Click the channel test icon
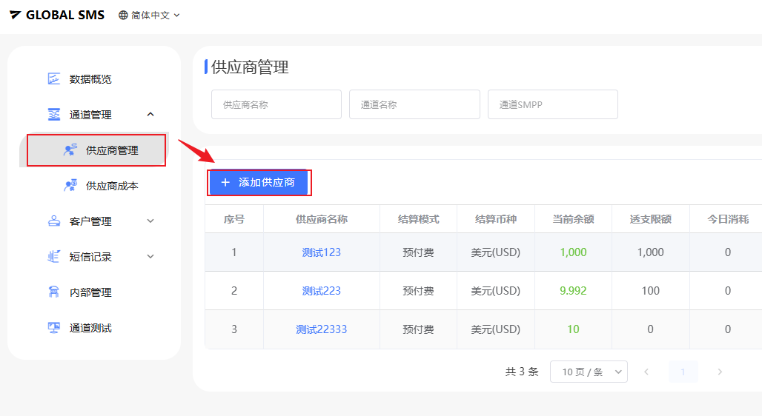Screen dimensions: 762x416 [54, 328]
